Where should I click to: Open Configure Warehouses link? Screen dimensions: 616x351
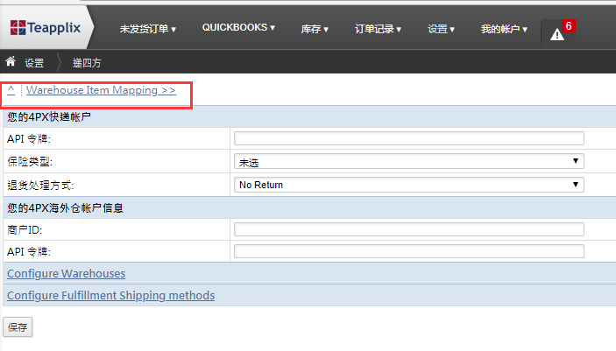66,274
